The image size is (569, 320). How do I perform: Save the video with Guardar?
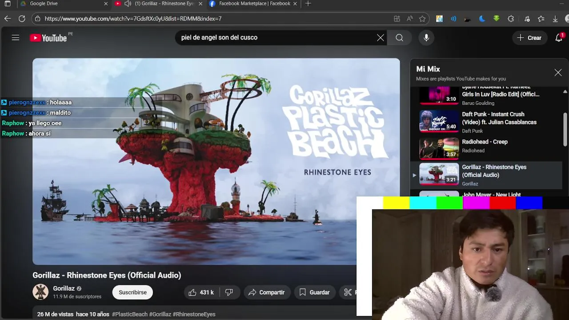[314, 292]
